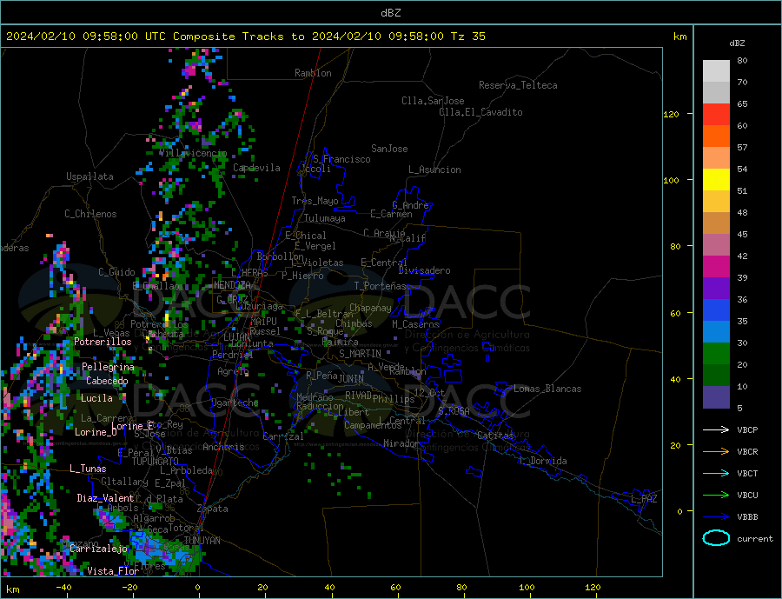Image resolution: width=782 pixels, height=599 pixels.
Task: Click the 'Lomas_Blancas' map label
Action: coord(547,389)
